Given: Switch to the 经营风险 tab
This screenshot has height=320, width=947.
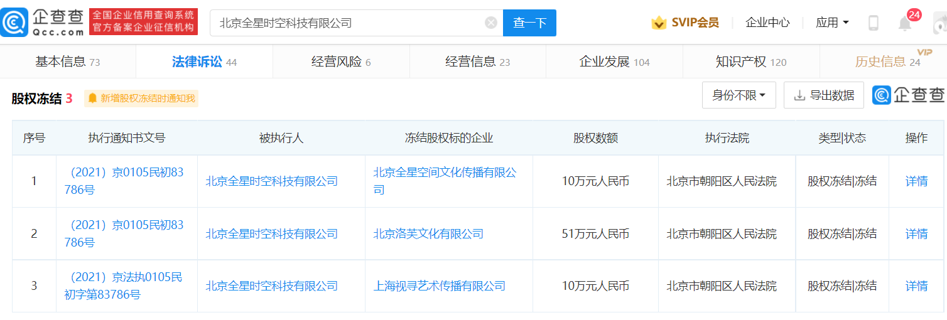Looking at the screenshot, I should (x=341, y=61).
